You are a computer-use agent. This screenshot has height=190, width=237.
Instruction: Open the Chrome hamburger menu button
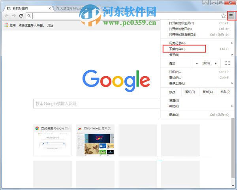(231, 16)
